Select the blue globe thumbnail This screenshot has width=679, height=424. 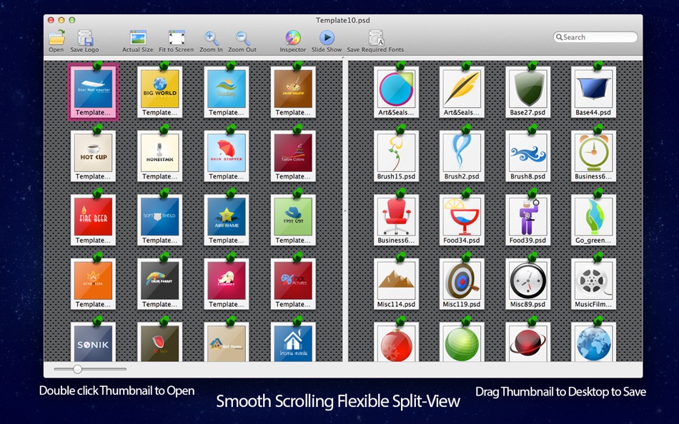pos(594,343)
